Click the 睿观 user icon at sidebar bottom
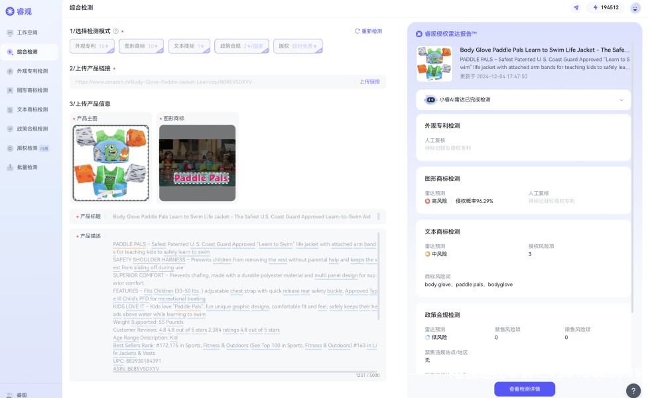 [x=9, y=395]
